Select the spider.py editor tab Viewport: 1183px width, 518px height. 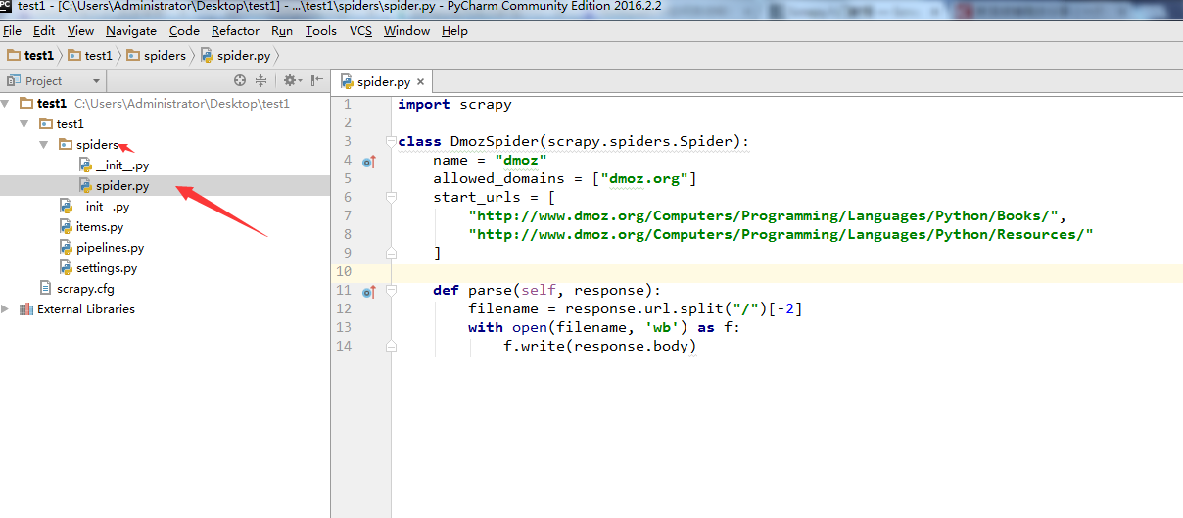coord(383,82)
